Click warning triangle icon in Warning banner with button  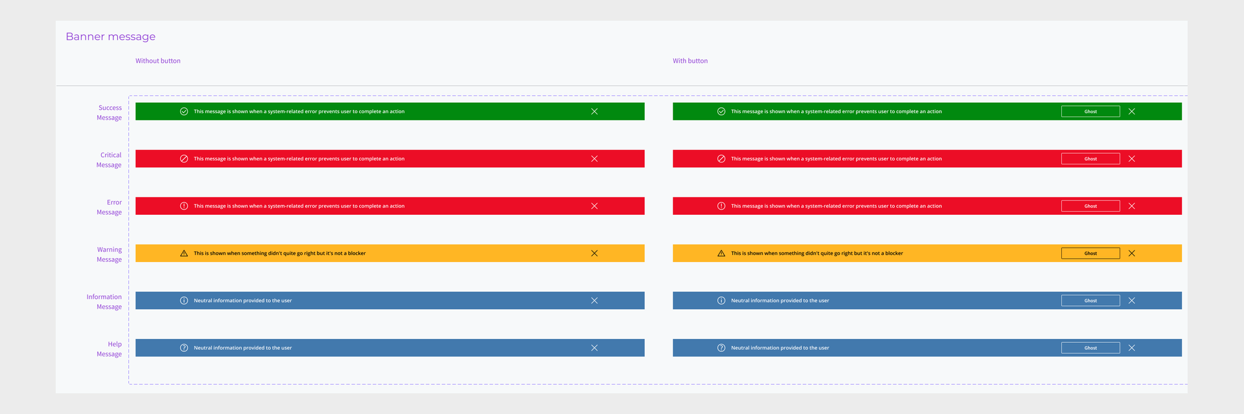click(721, 253)
